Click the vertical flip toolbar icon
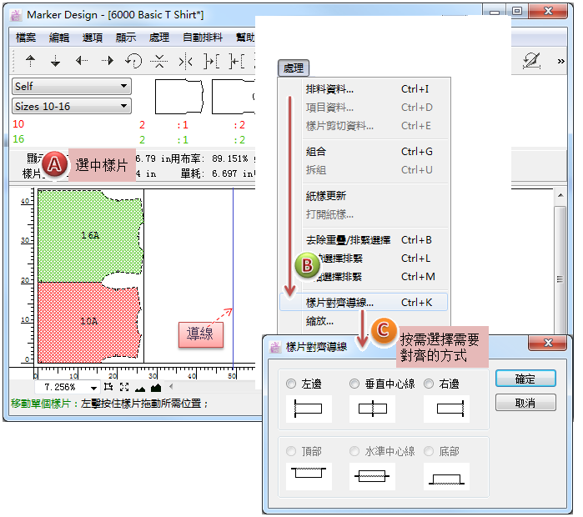This screenshot has height=517, width=583. point(159,61)
